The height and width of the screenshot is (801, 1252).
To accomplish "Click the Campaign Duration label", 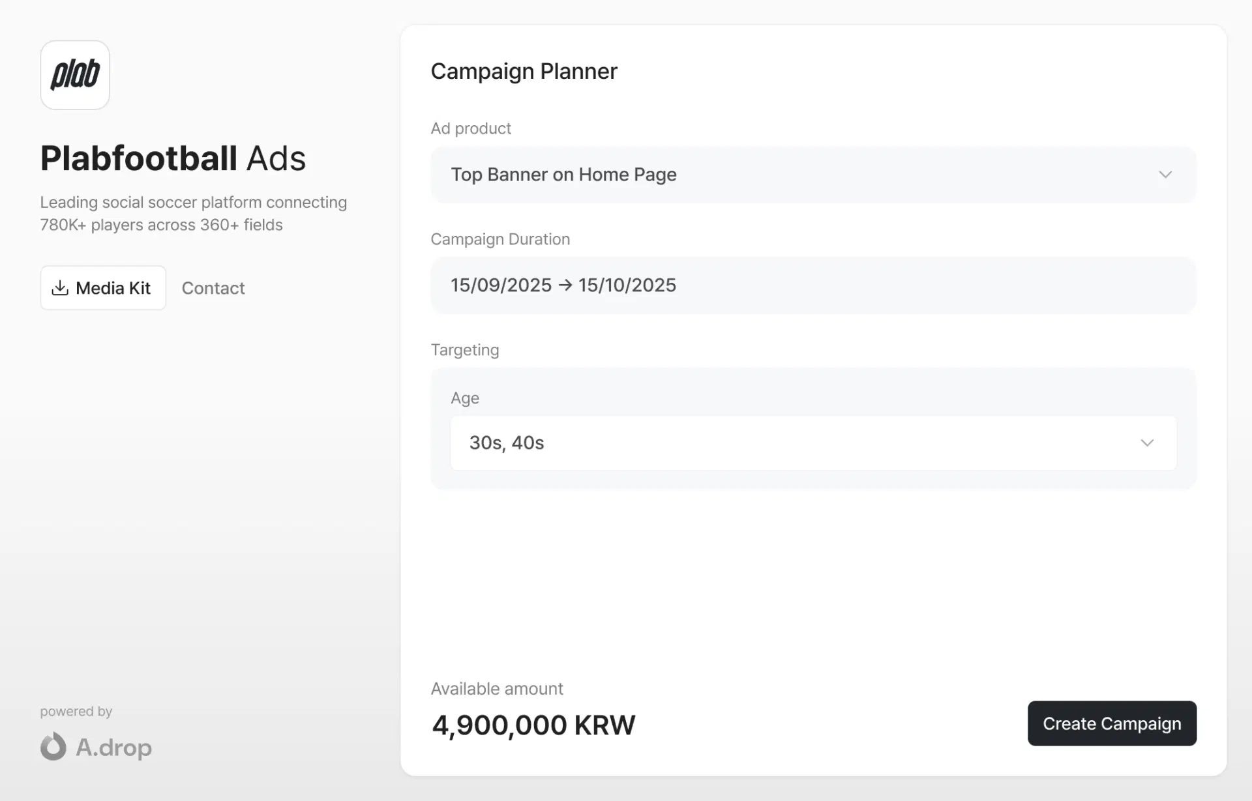I will (x=500, y=239).
